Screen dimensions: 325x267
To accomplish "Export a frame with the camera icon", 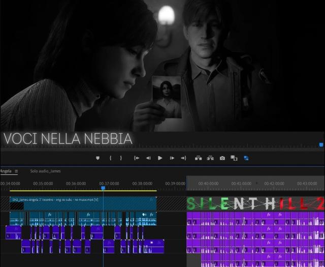I will [222, 158].
